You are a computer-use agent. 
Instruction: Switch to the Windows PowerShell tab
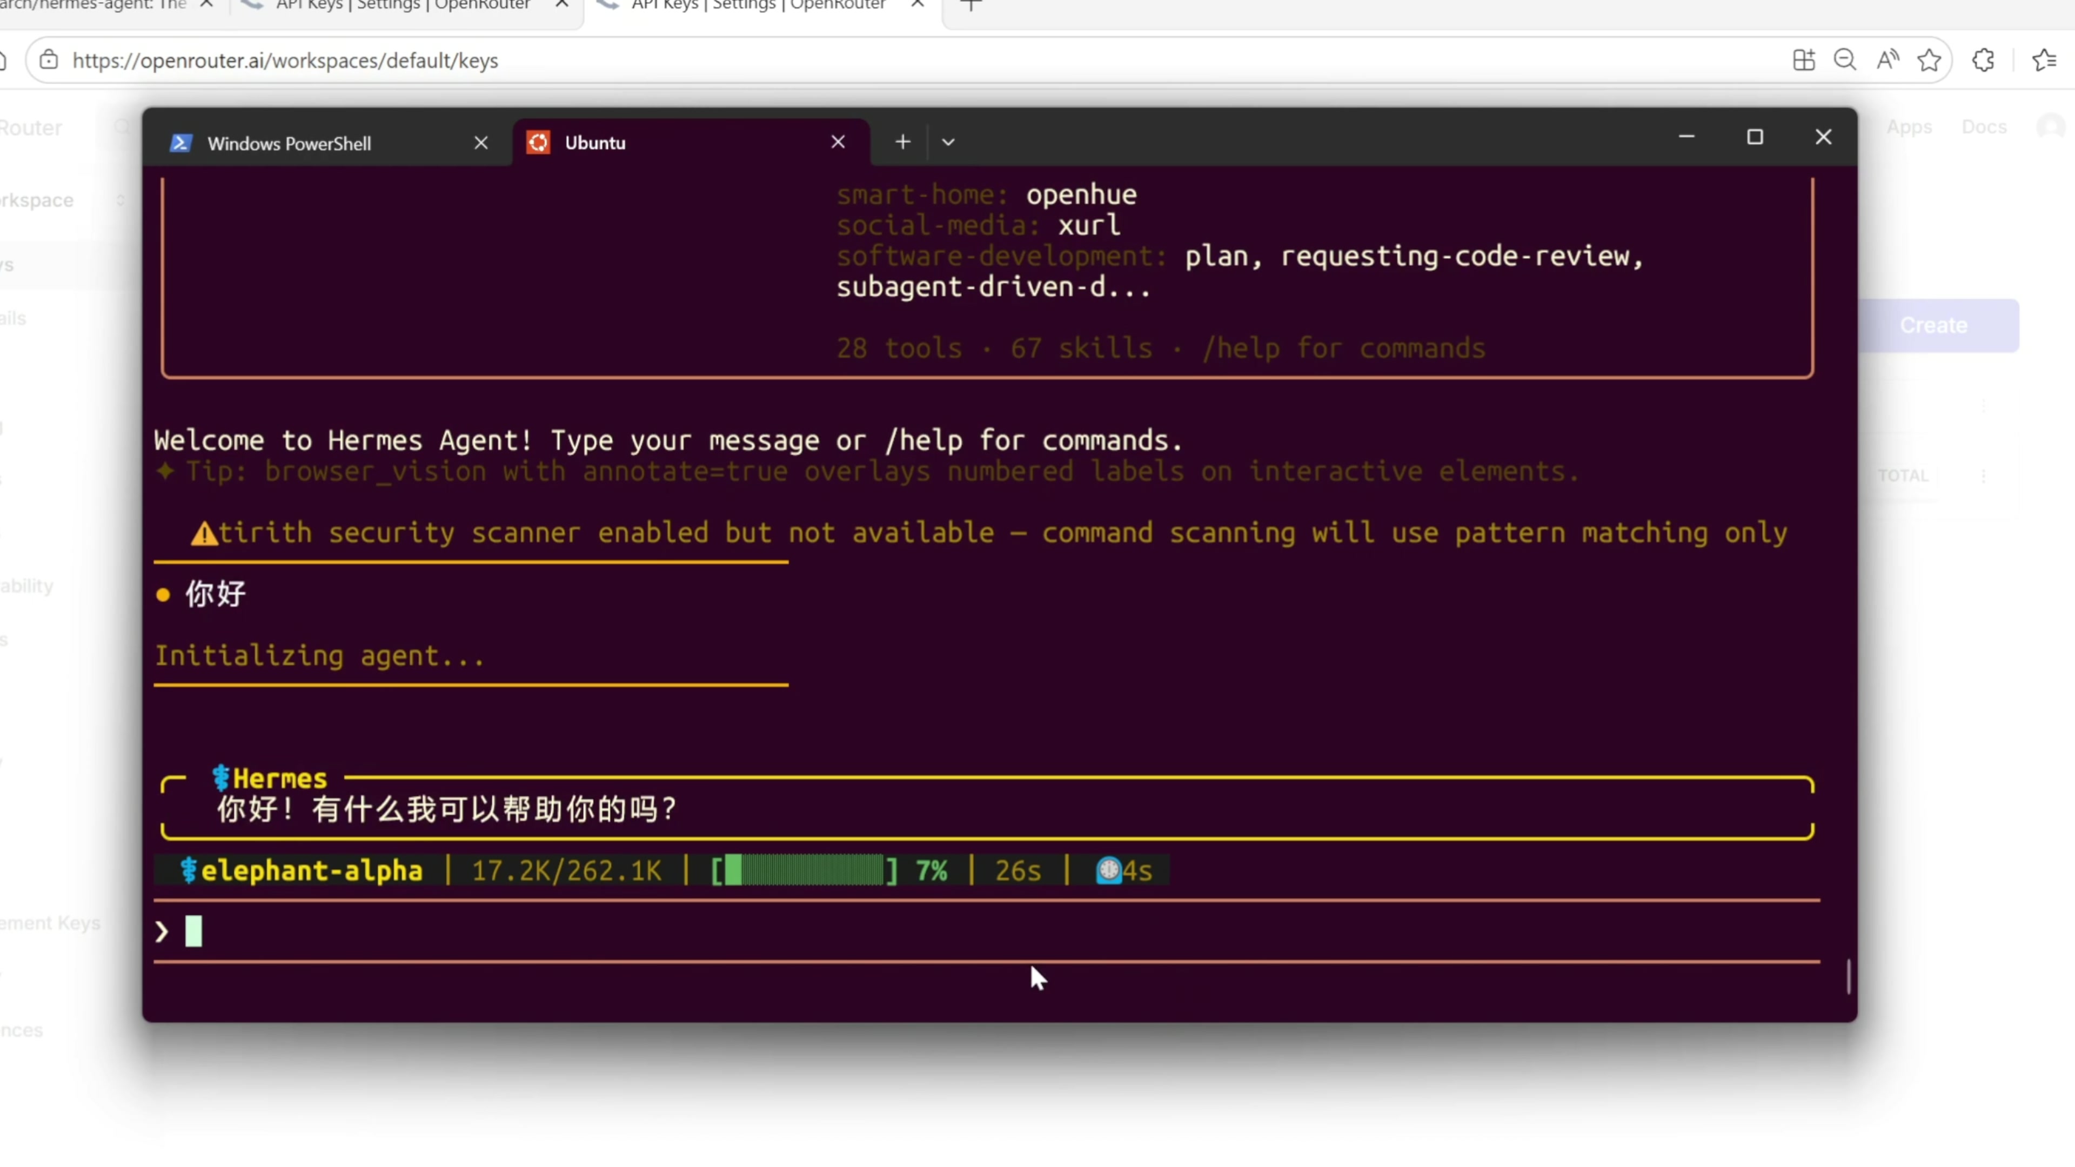pos(290,143)
